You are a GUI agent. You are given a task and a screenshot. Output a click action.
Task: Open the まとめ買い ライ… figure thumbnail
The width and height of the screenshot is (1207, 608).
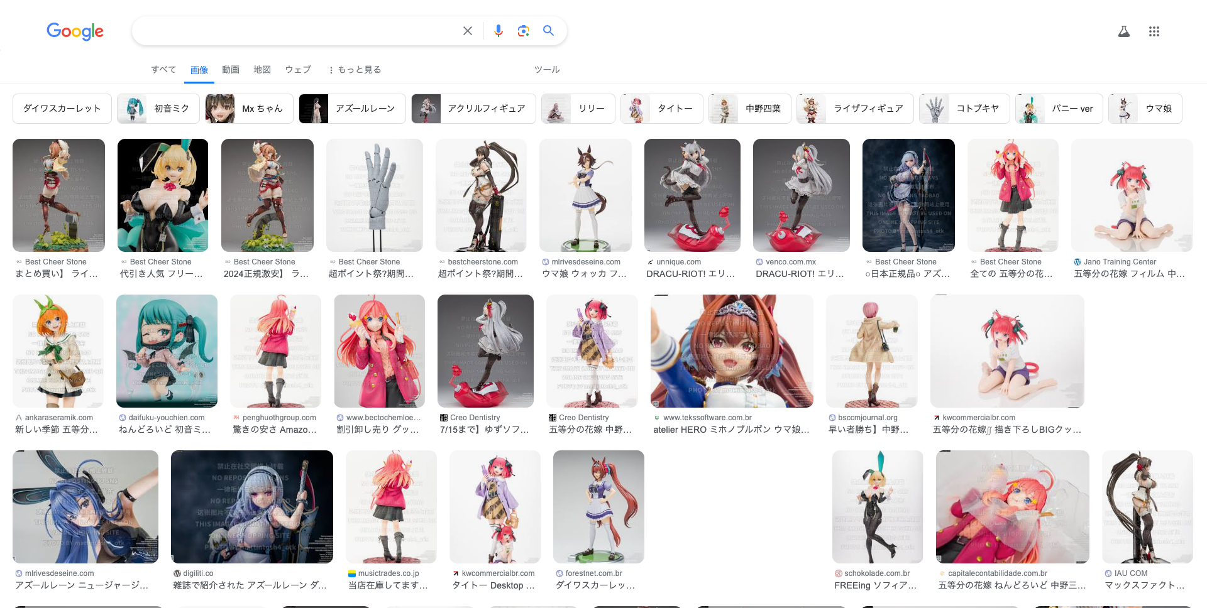coord(58,195)
